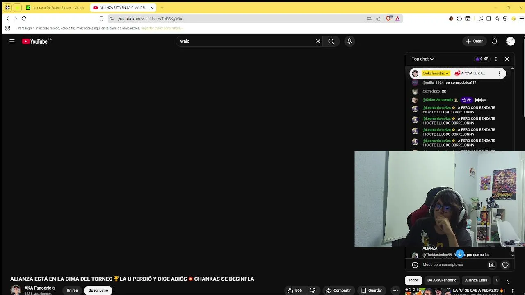Click the chat scrollbar down arrow
The width and height of the screenshot is (525, 295).
coord(512,255)
